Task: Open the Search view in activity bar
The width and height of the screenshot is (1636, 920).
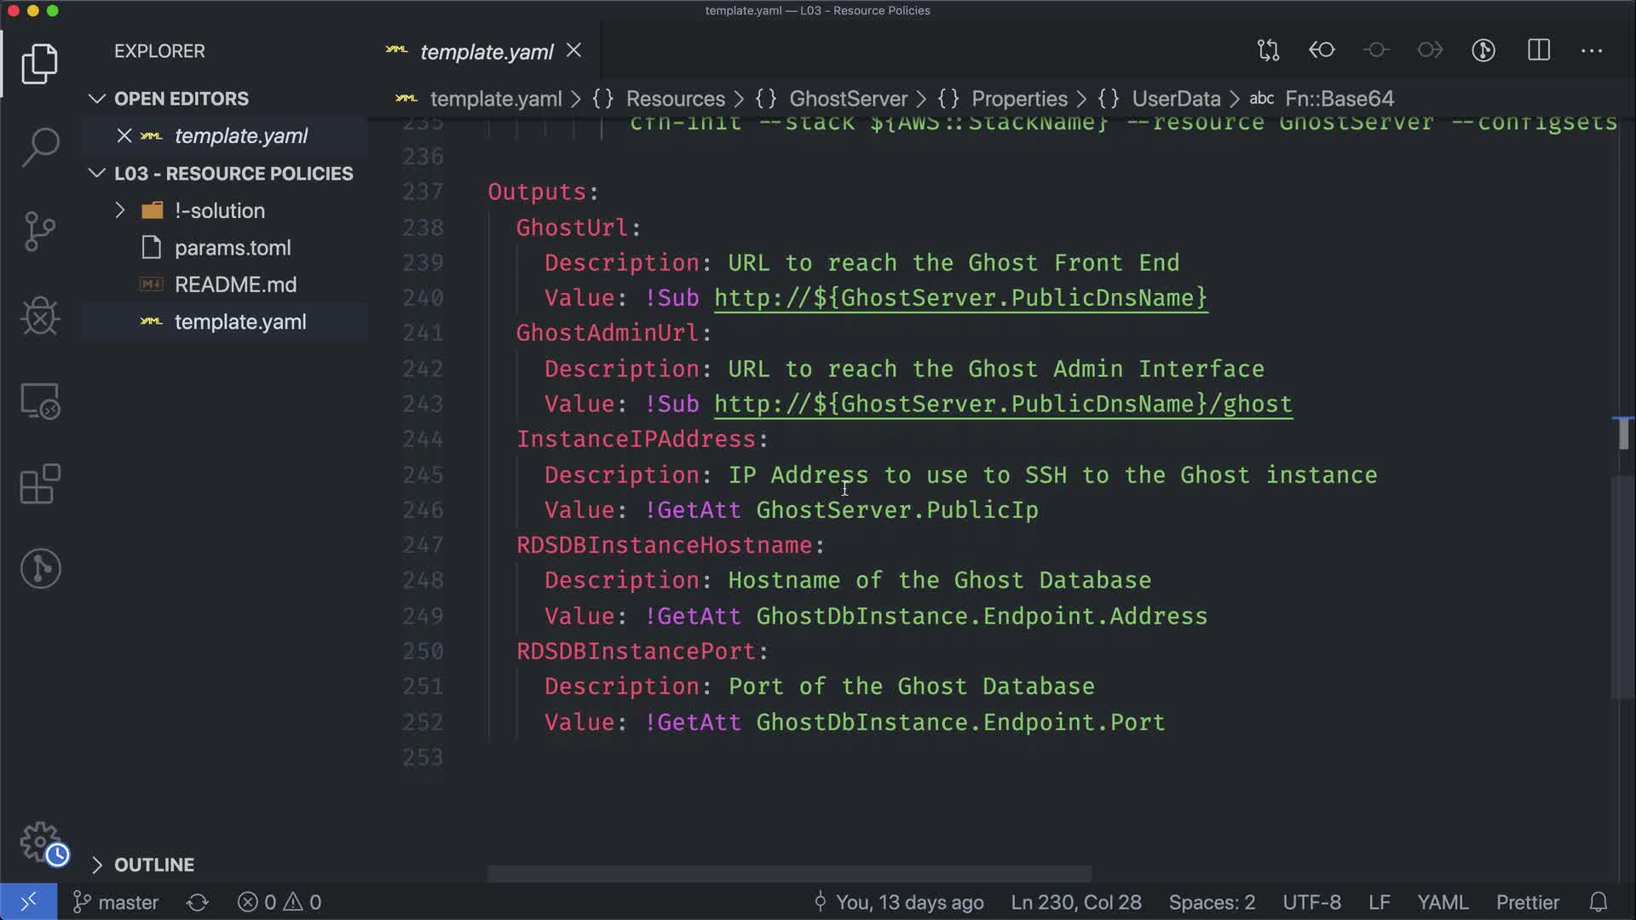Action: pos(40,147)
